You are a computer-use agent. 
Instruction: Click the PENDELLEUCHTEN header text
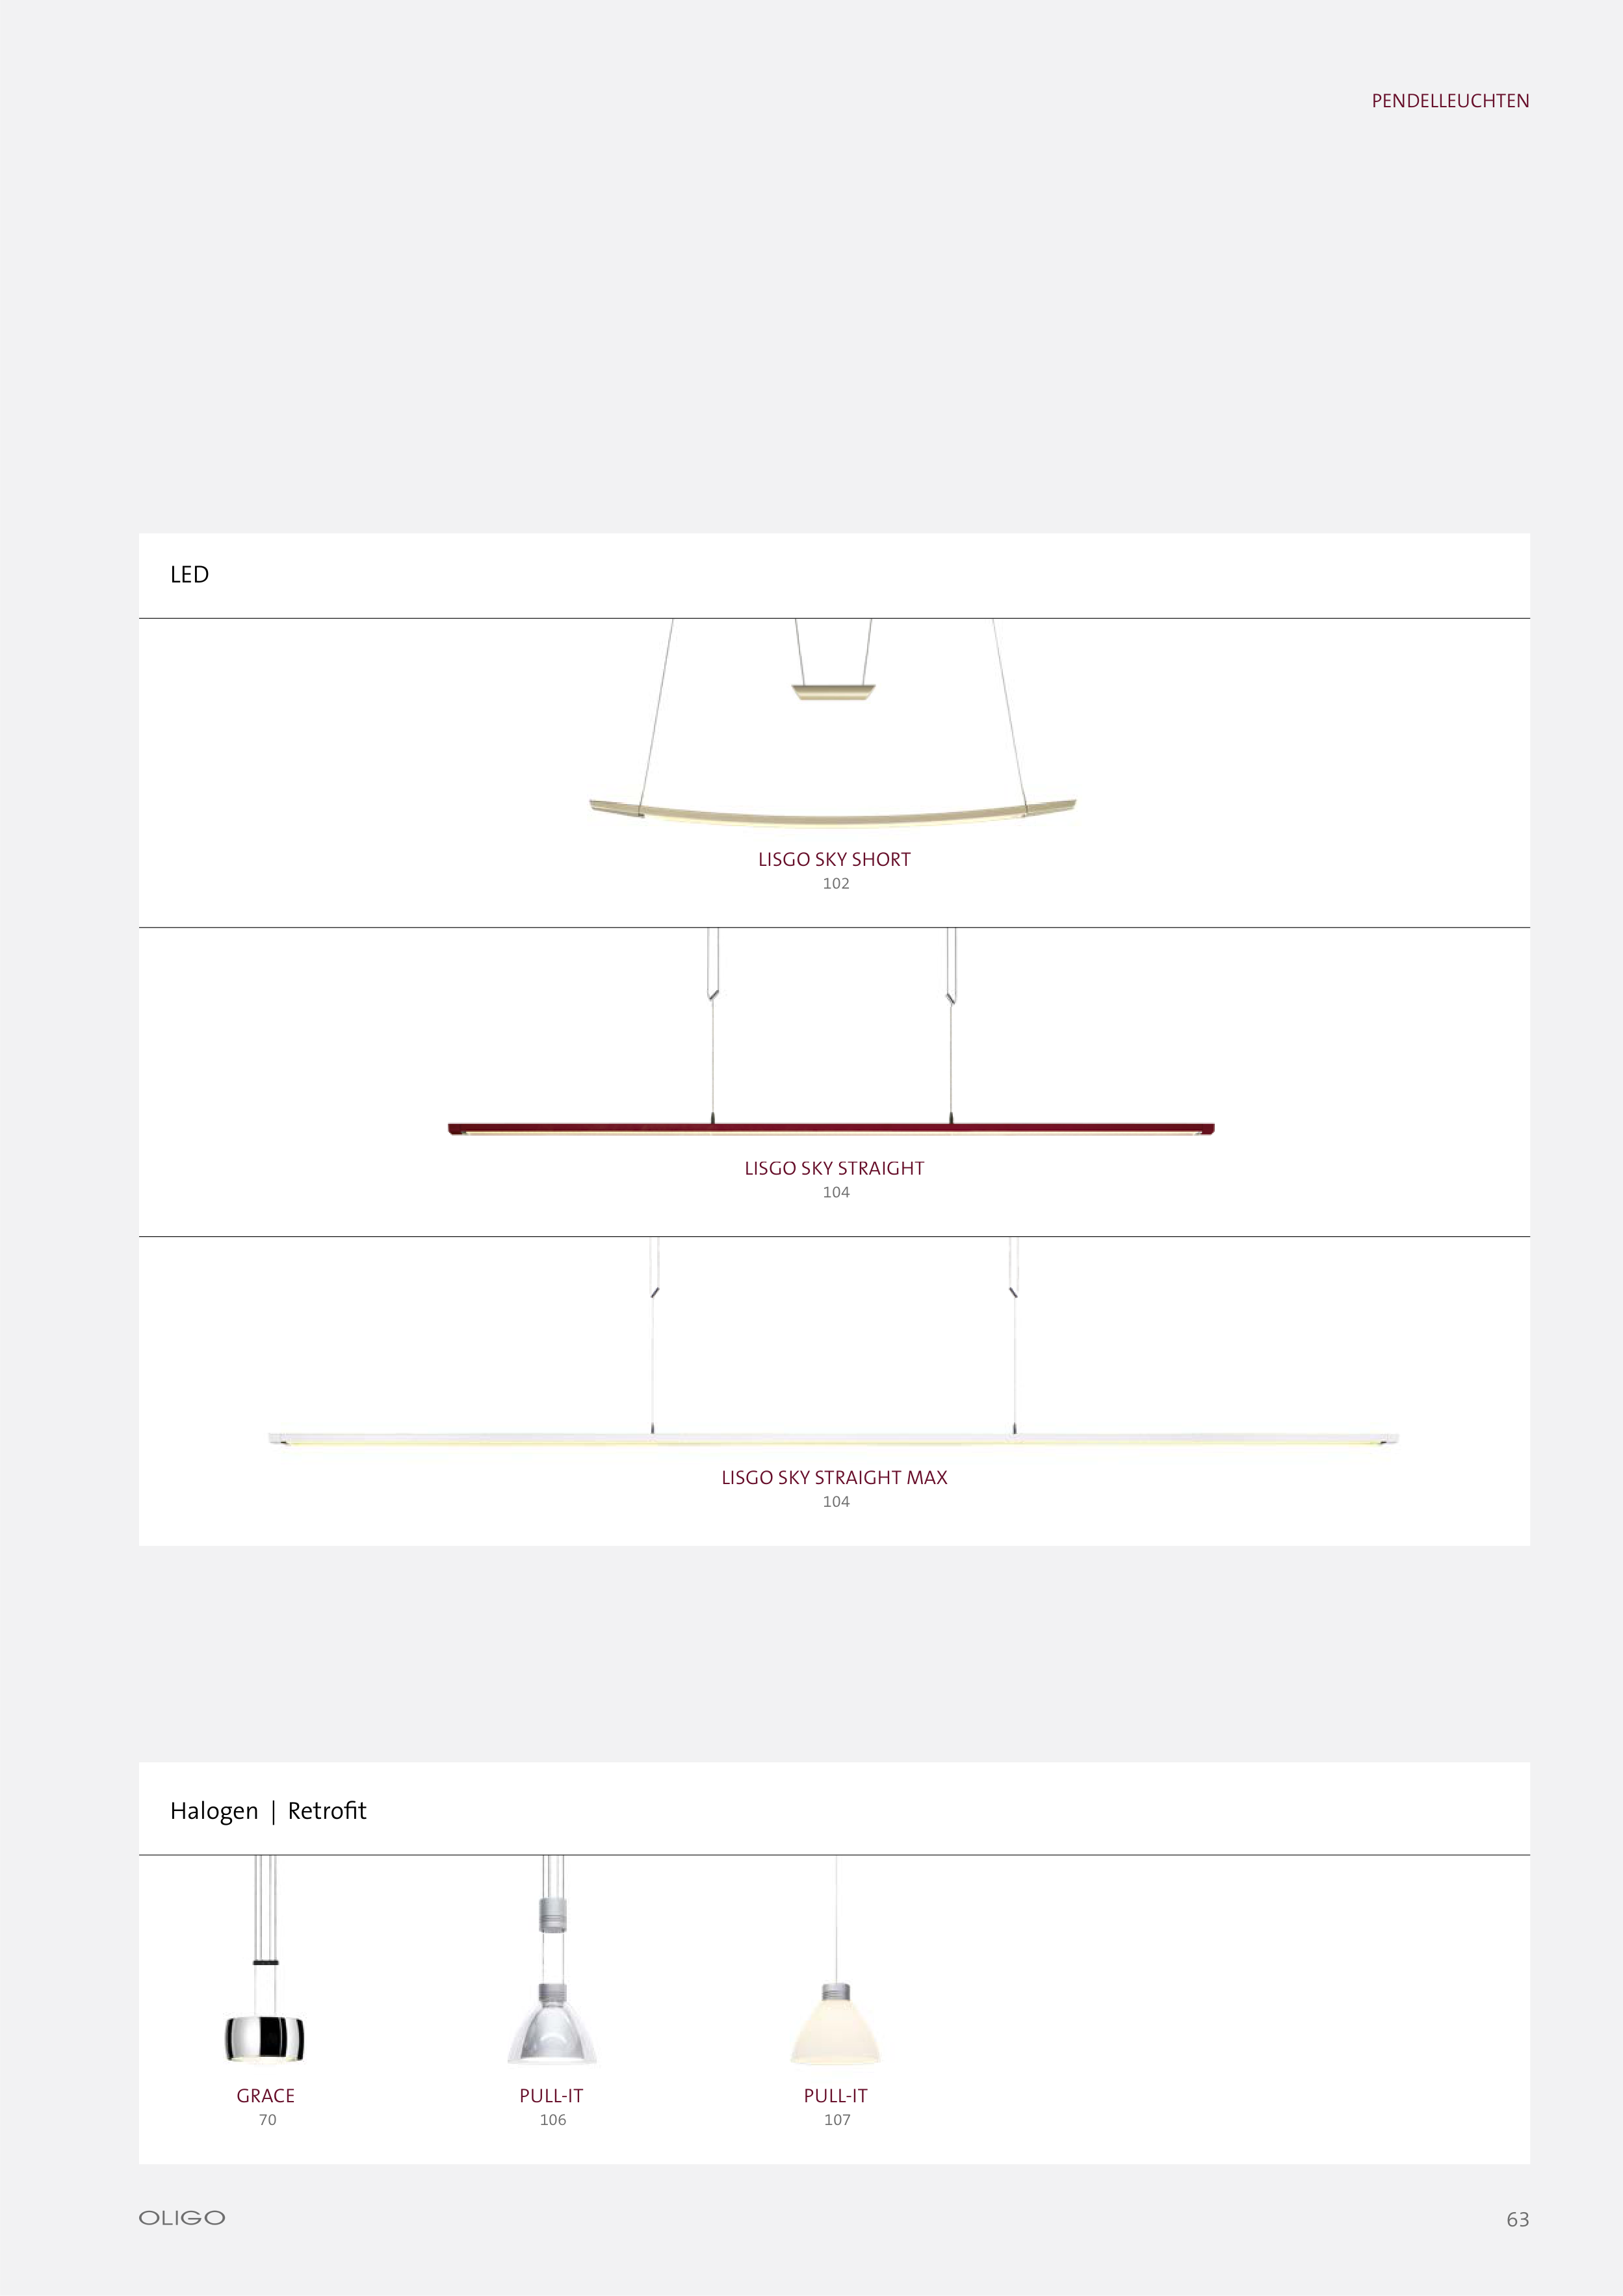pos(1450,101)
